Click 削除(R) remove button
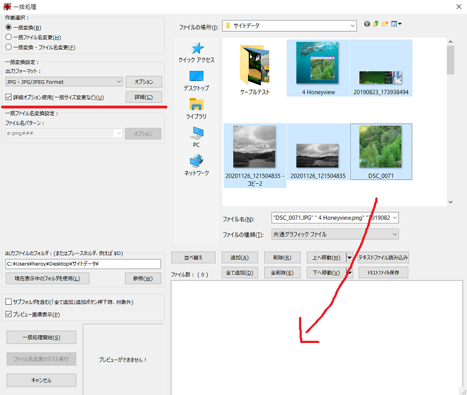 click(x=282, y=258)
